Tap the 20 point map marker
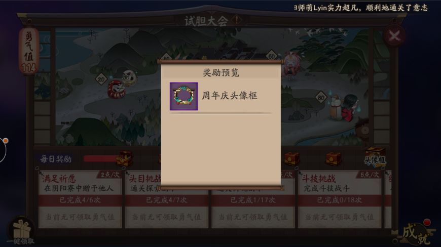 tap(101, 79)
